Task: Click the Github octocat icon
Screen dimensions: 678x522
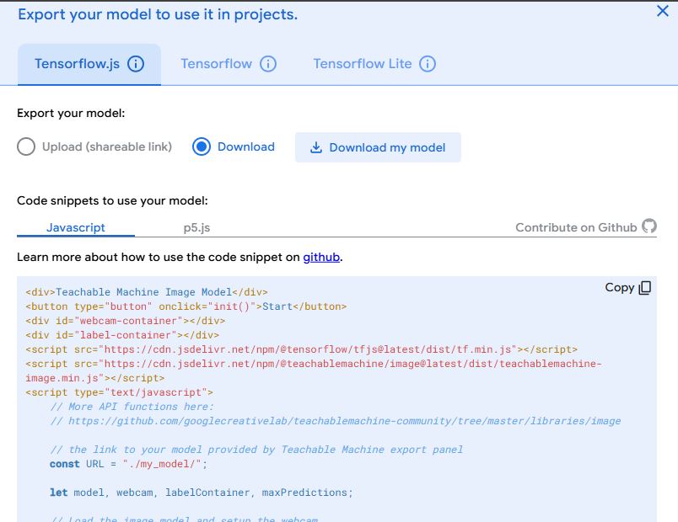Action: tap(649, 226)
